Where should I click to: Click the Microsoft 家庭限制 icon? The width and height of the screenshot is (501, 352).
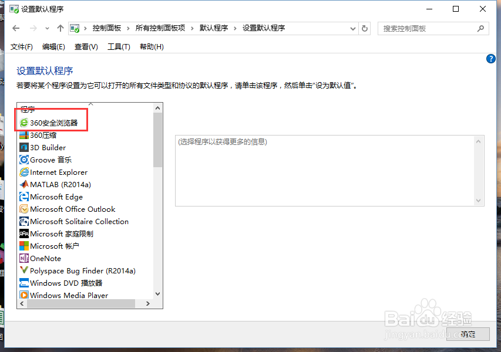(x=24, y=234)
